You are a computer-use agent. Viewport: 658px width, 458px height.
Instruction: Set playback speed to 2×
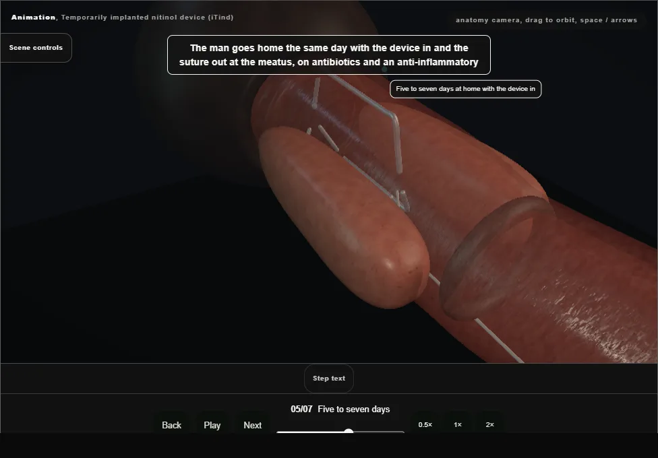(x=489, y=424)
